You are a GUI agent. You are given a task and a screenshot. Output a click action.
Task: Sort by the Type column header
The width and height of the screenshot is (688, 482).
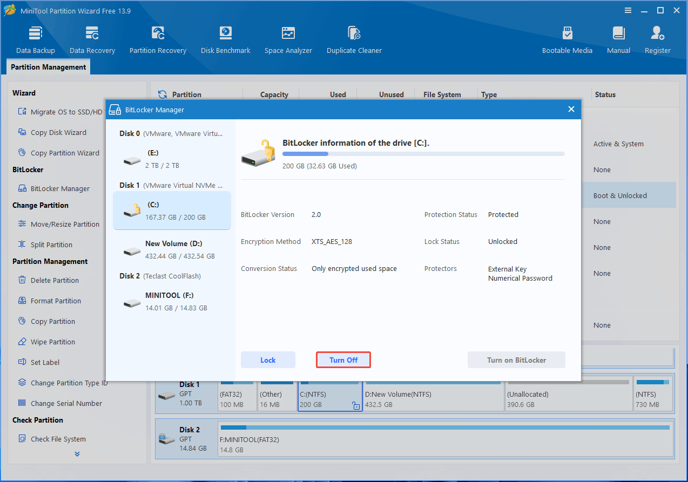click(489, 94)
